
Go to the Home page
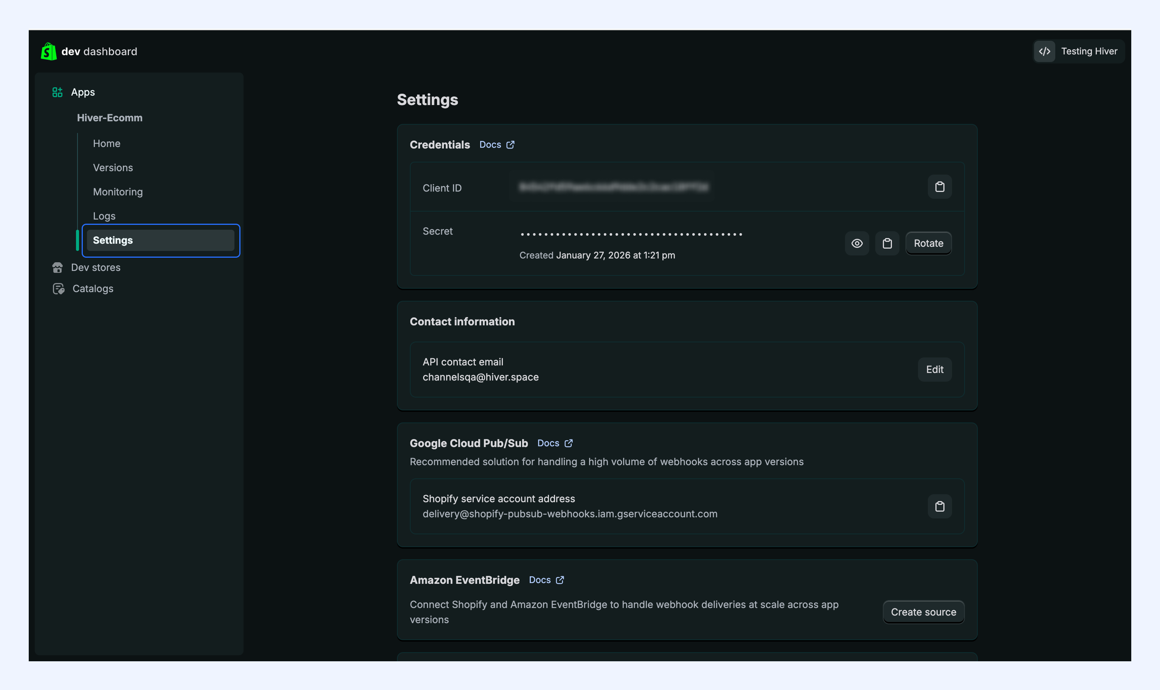click(x=107, y=143)
